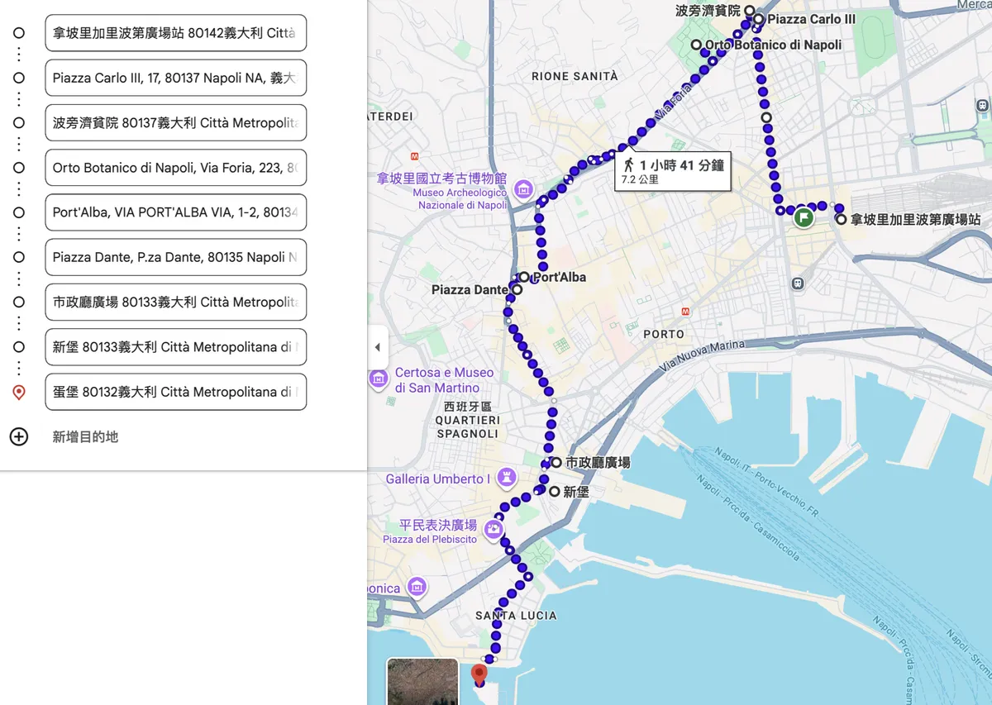
Task: Click the Piazza del Plebiscito camera icon
Action: [x=494, y=530]
